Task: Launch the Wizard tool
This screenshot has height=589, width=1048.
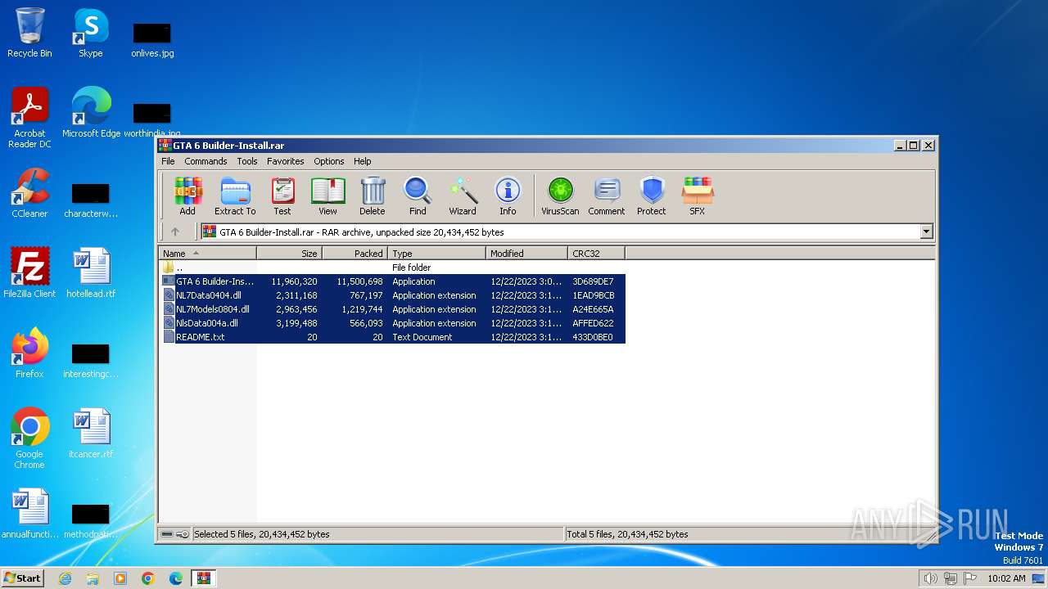Action: point(463,196)
